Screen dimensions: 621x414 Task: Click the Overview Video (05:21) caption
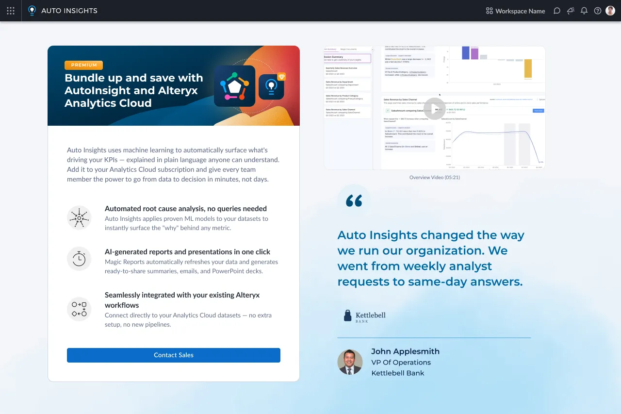click(435, 178)
